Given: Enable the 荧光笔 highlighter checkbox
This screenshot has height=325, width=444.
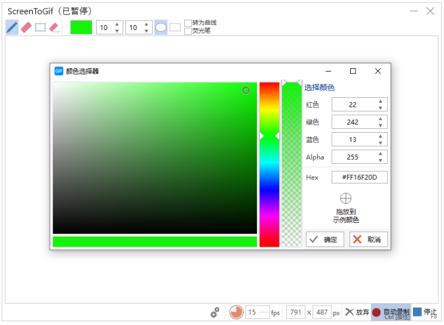Looking at the screenshot, I should pos(188,31).
